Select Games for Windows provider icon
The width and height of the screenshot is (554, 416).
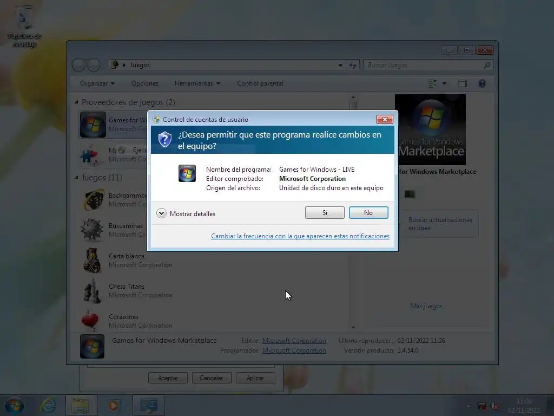pos(93,125)
